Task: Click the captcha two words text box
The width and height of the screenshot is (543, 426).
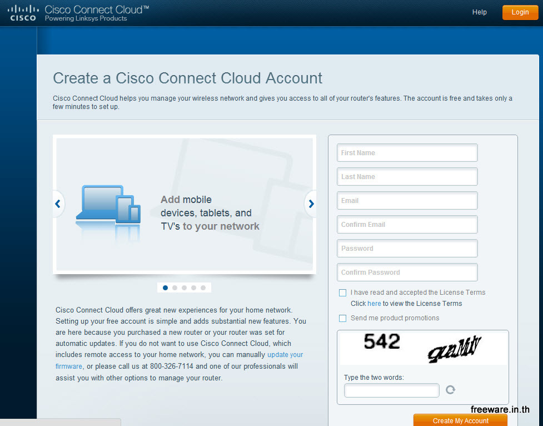Action: coord(392,390)
